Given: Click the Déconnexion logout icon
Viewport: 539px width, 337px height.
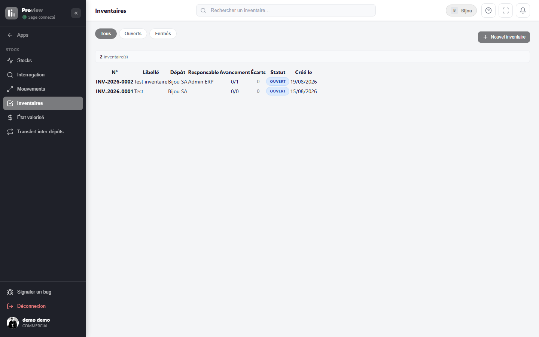Looking at the screenshot, I should [10, 306].
